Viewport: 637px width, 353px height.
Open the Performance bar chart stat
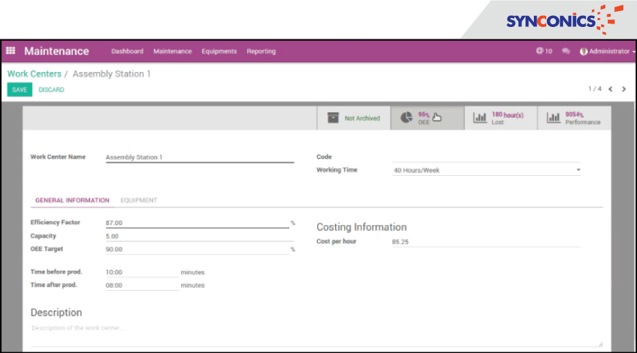click(x=553, y=118)
